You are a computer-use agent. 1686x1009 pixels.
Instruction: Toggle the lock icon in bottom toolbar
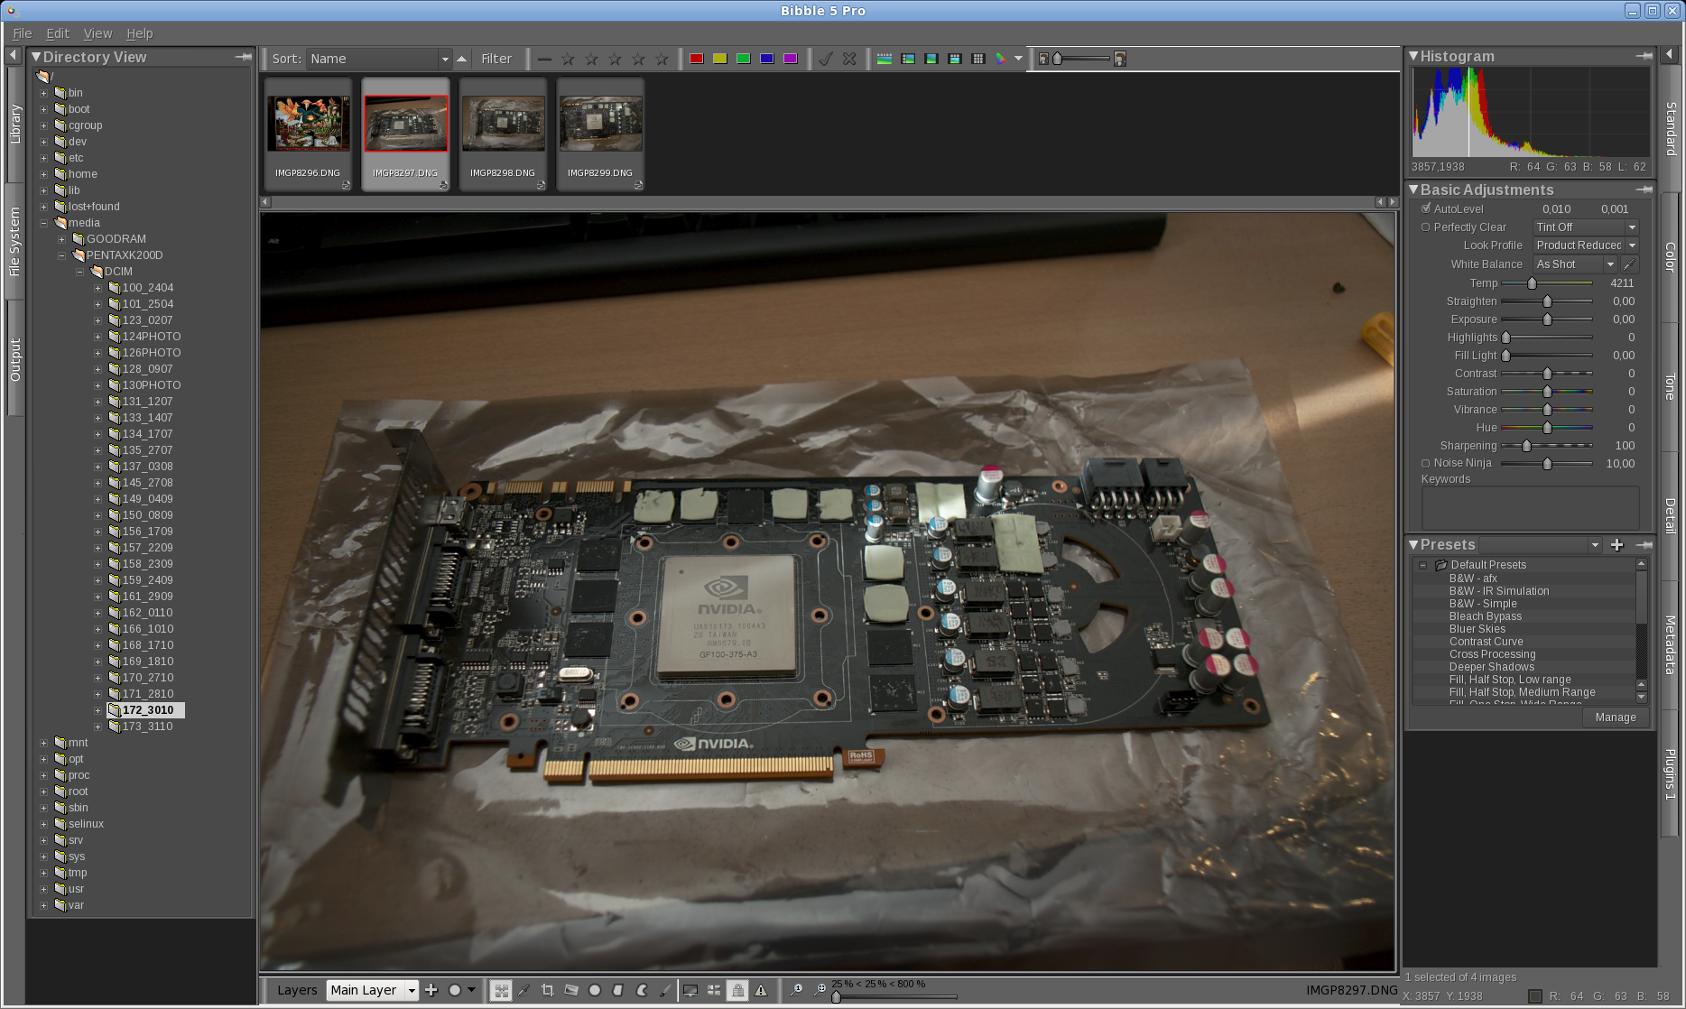[x=738, y=990]
